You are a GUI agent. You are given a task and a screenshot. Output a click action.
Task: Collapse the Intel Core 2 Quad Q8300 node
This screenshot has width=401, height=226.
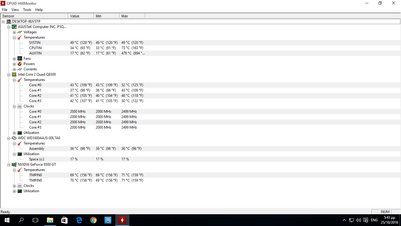tap(9, 75)
